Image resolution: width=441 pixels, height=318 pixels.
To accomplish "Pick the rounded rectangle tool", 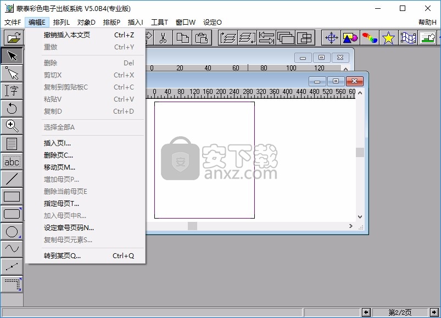I will point(12,214).
